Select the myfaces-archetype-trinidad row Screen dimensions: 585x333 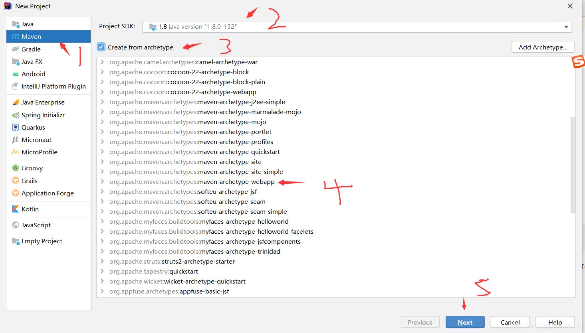pos(333,251)
